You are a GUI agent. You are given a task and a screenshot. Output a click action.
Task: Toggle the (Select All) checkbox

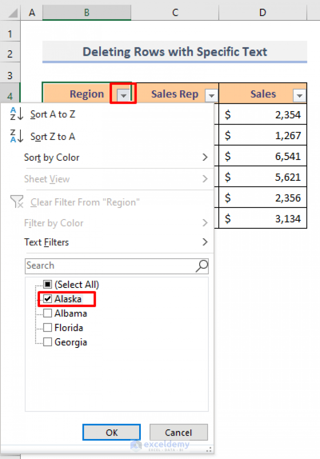pyautogui.click(x=47, y=284)
